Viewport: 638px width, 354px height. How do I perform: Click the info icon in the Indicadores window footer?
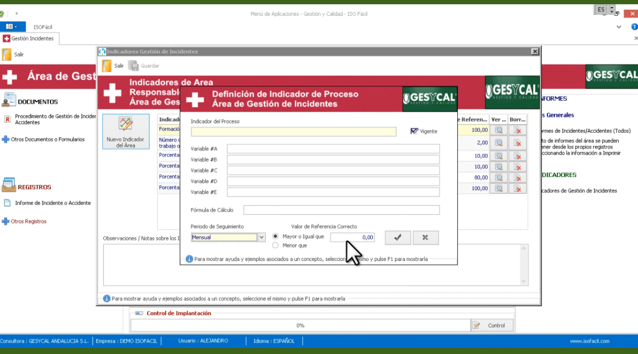point(107,298)
